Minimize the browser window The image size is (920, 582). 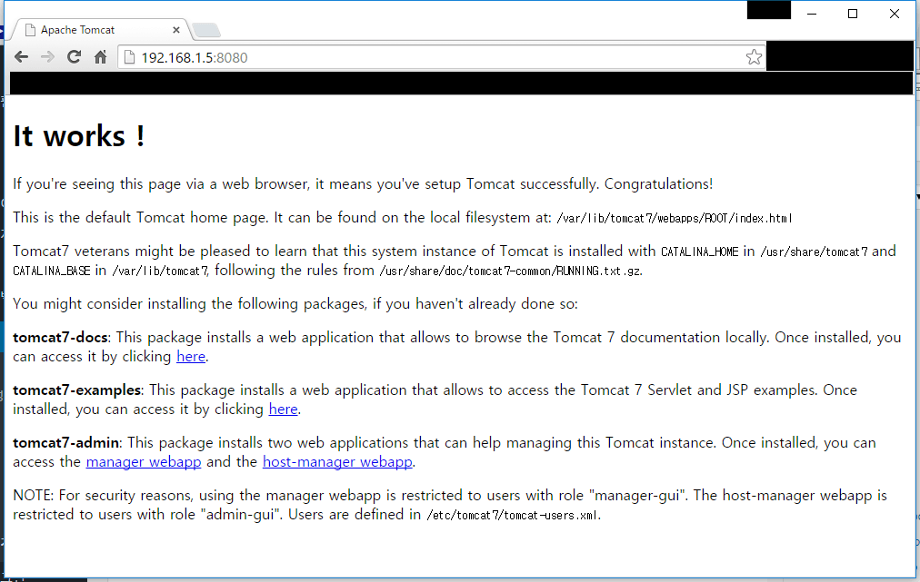tap(812, 14)
